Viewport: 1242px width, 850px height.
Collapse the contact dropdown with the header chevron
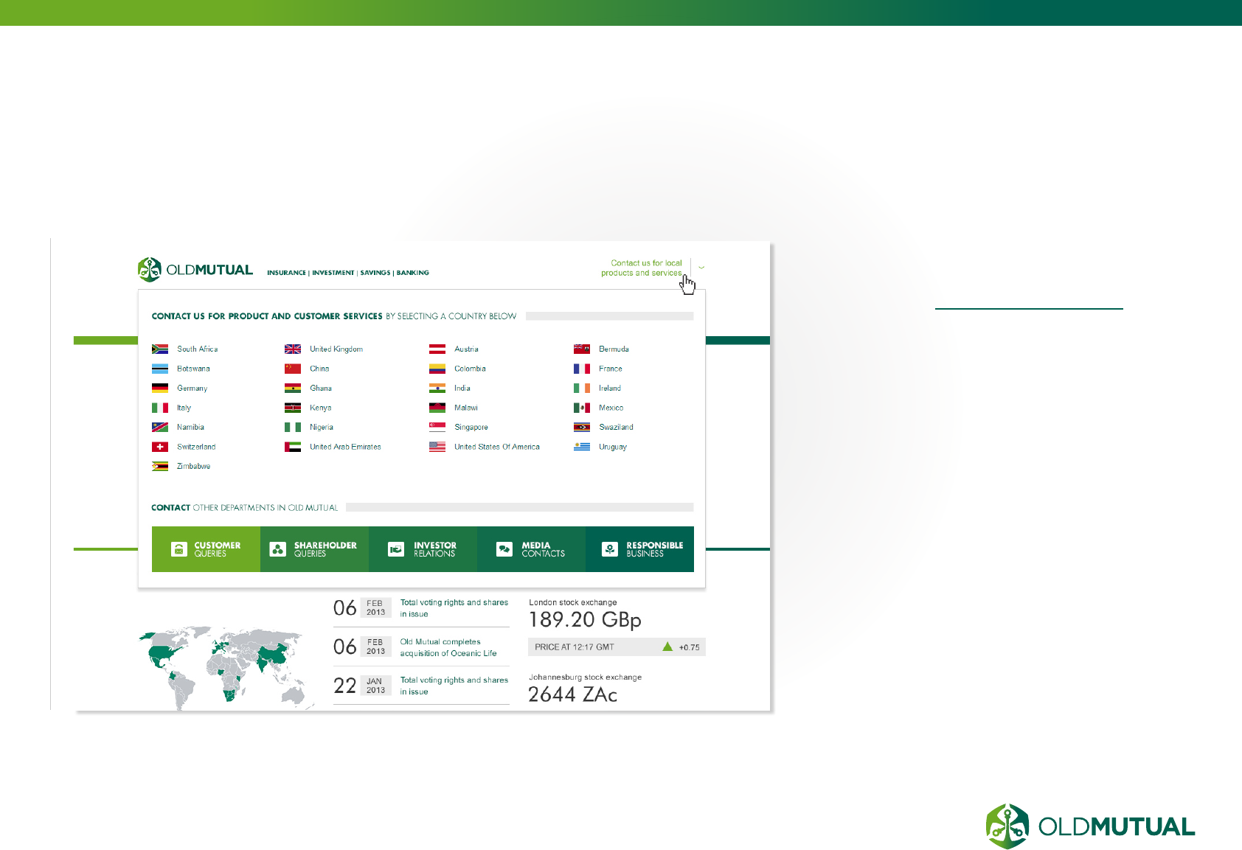tap(701, 268)
